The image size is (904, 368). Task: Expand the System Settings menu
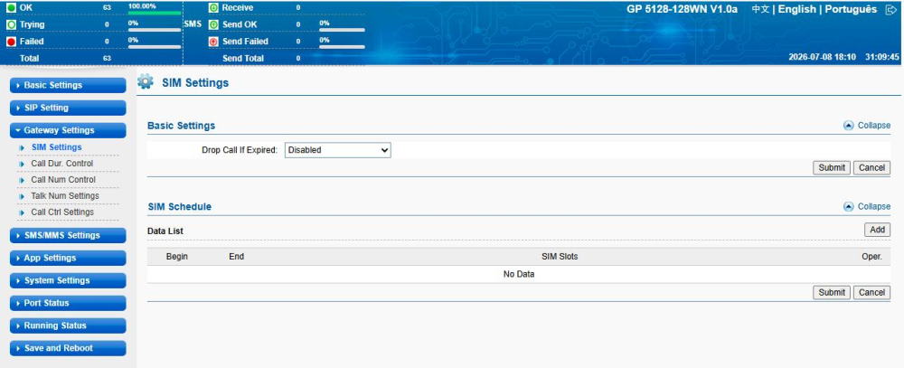[68, 280]
